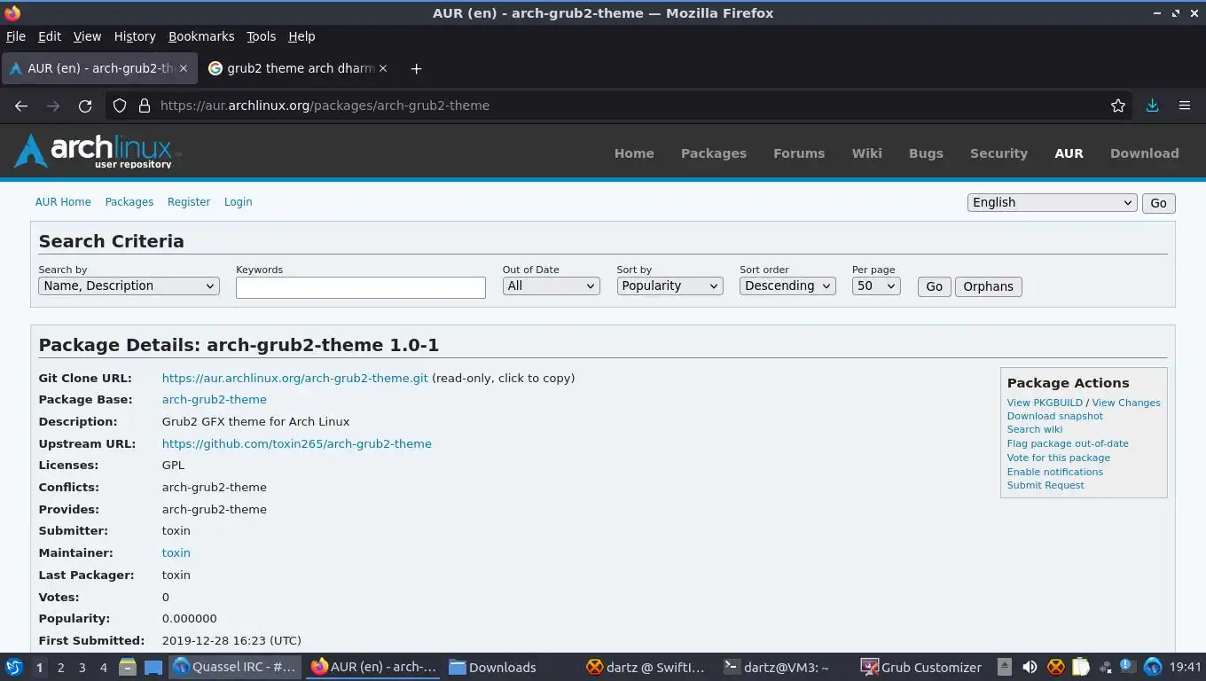This screenshot has width=1206, height=681.
Task: Click the orange X tray icon
Action: (x=1055, y=667)
